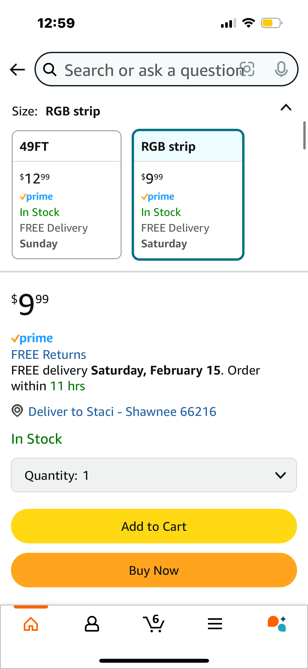
Task: Open the shopping cart with 6 items
Action: 154,624
